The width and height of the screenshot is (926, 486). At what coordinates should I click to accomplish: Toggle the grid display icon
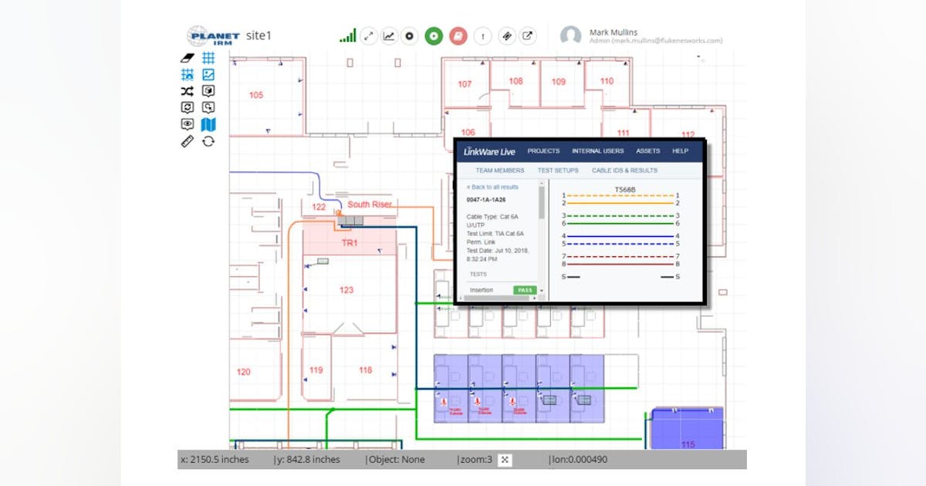[x=208, y=58]
